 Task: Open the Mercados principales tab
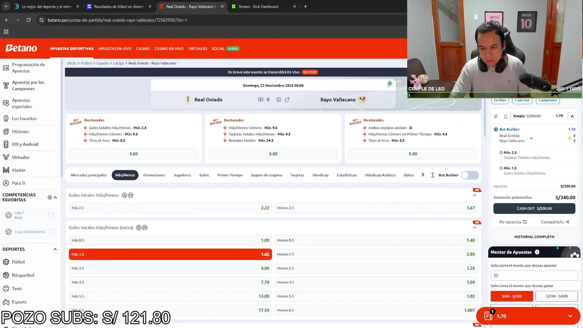89,175
